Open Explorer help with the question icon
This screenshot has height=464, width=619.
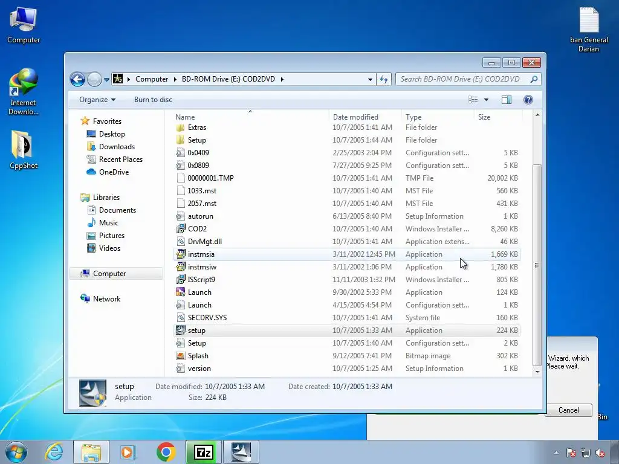tap(528, 100)
